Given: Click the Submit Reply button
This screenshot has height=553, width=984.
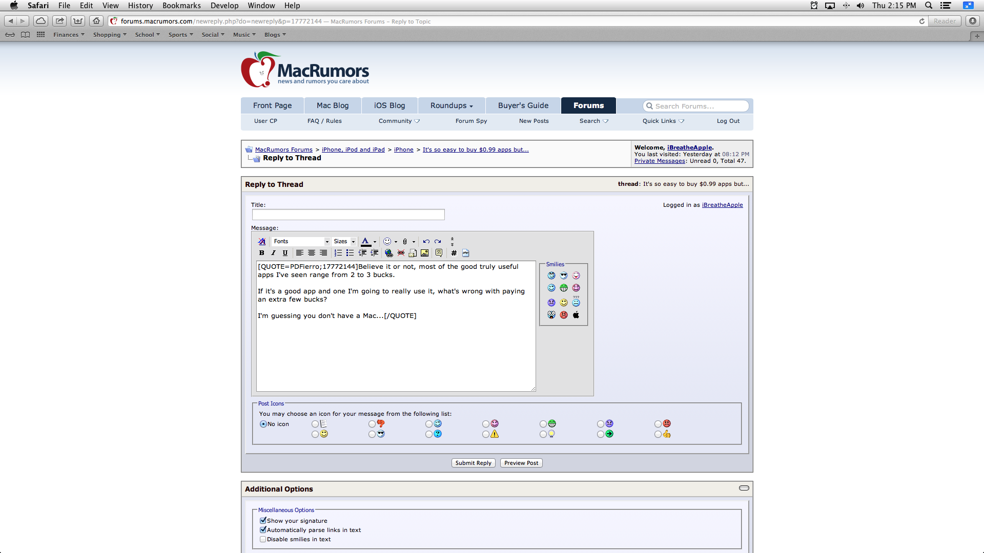Looking at the screenshot, I should pos(473,463).
